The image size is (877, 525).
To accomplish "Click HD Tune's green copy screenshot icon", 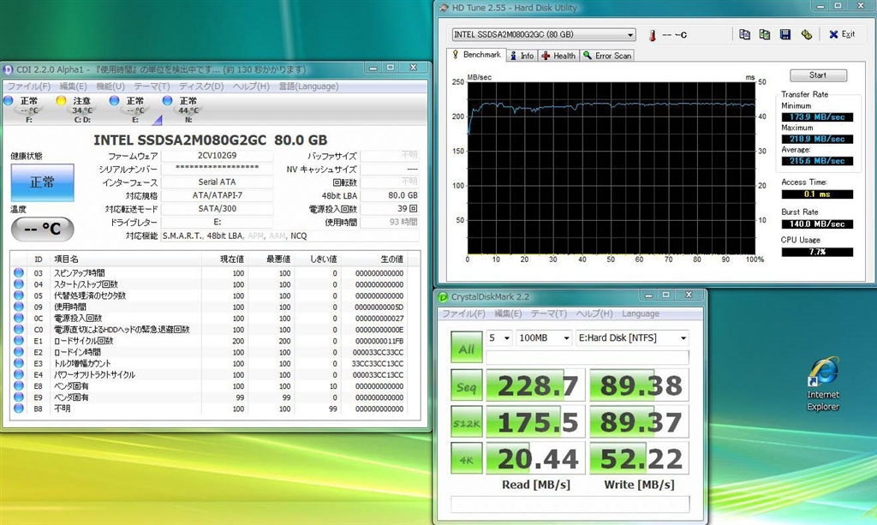I will 765,34.
